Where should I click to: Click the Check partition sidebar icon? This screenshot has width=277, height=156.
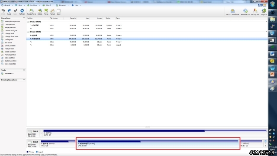2,45
